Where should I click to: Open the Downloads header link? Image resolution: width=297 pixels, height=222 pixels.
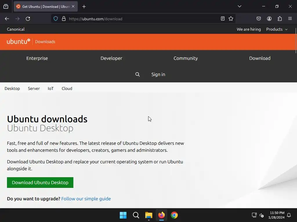coord(45,42)
